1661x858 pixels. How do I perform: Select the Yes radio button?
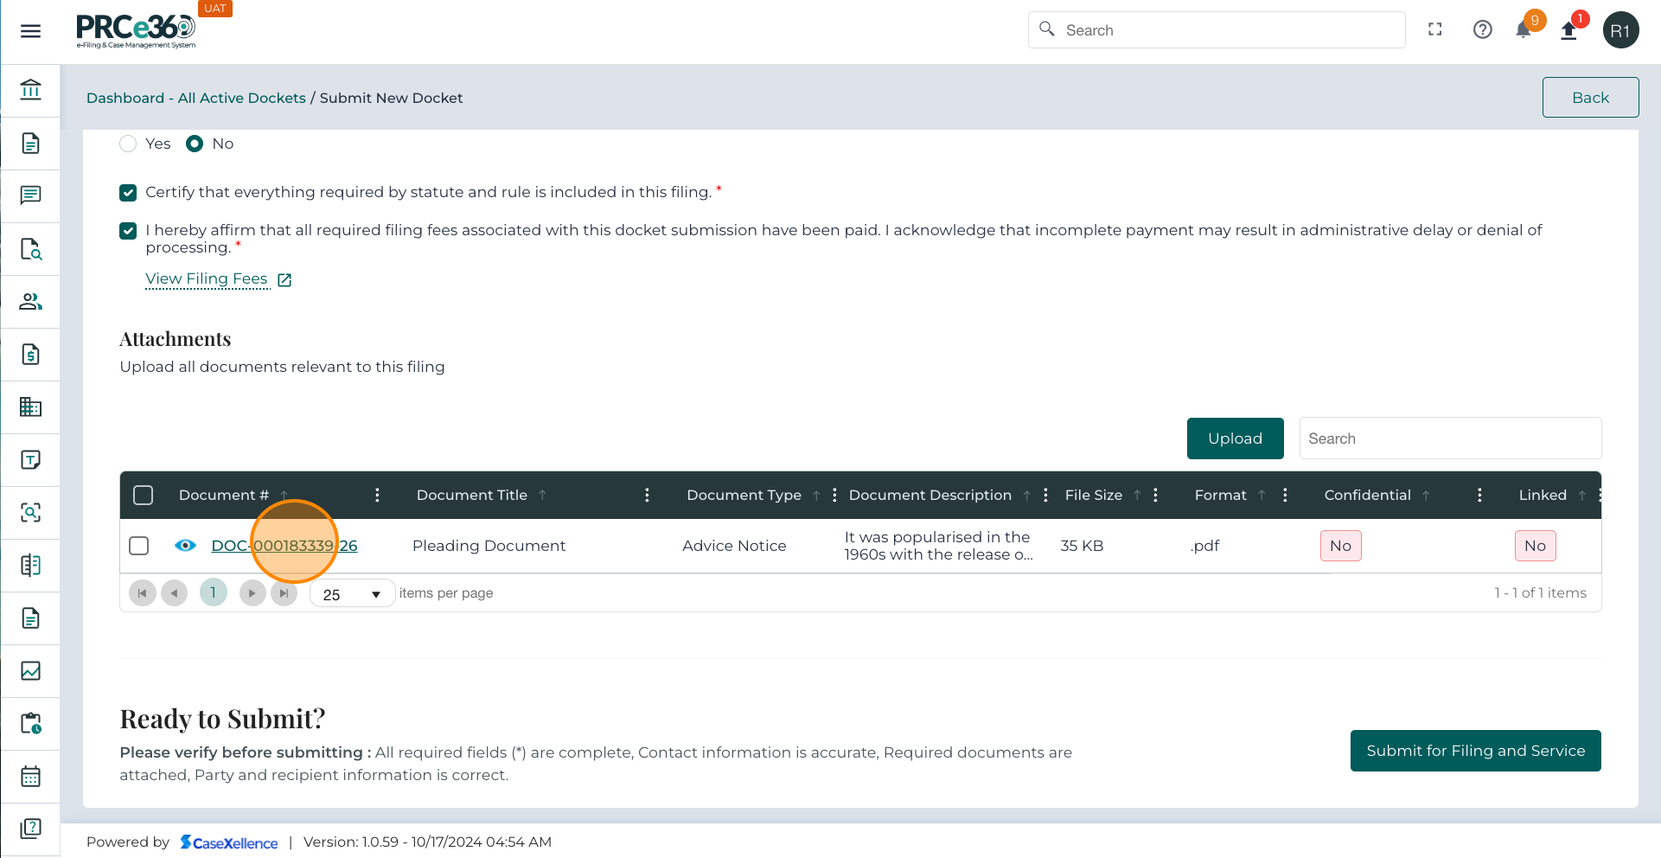click(x=128, y=144)
